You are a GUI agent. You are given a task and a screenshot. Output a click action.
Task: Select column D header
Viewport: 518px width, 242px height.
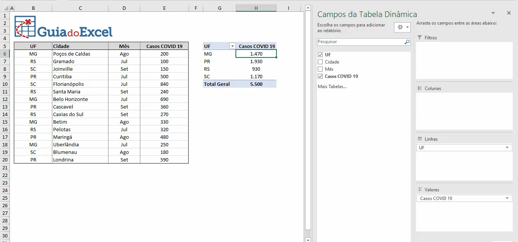point(124,8)
